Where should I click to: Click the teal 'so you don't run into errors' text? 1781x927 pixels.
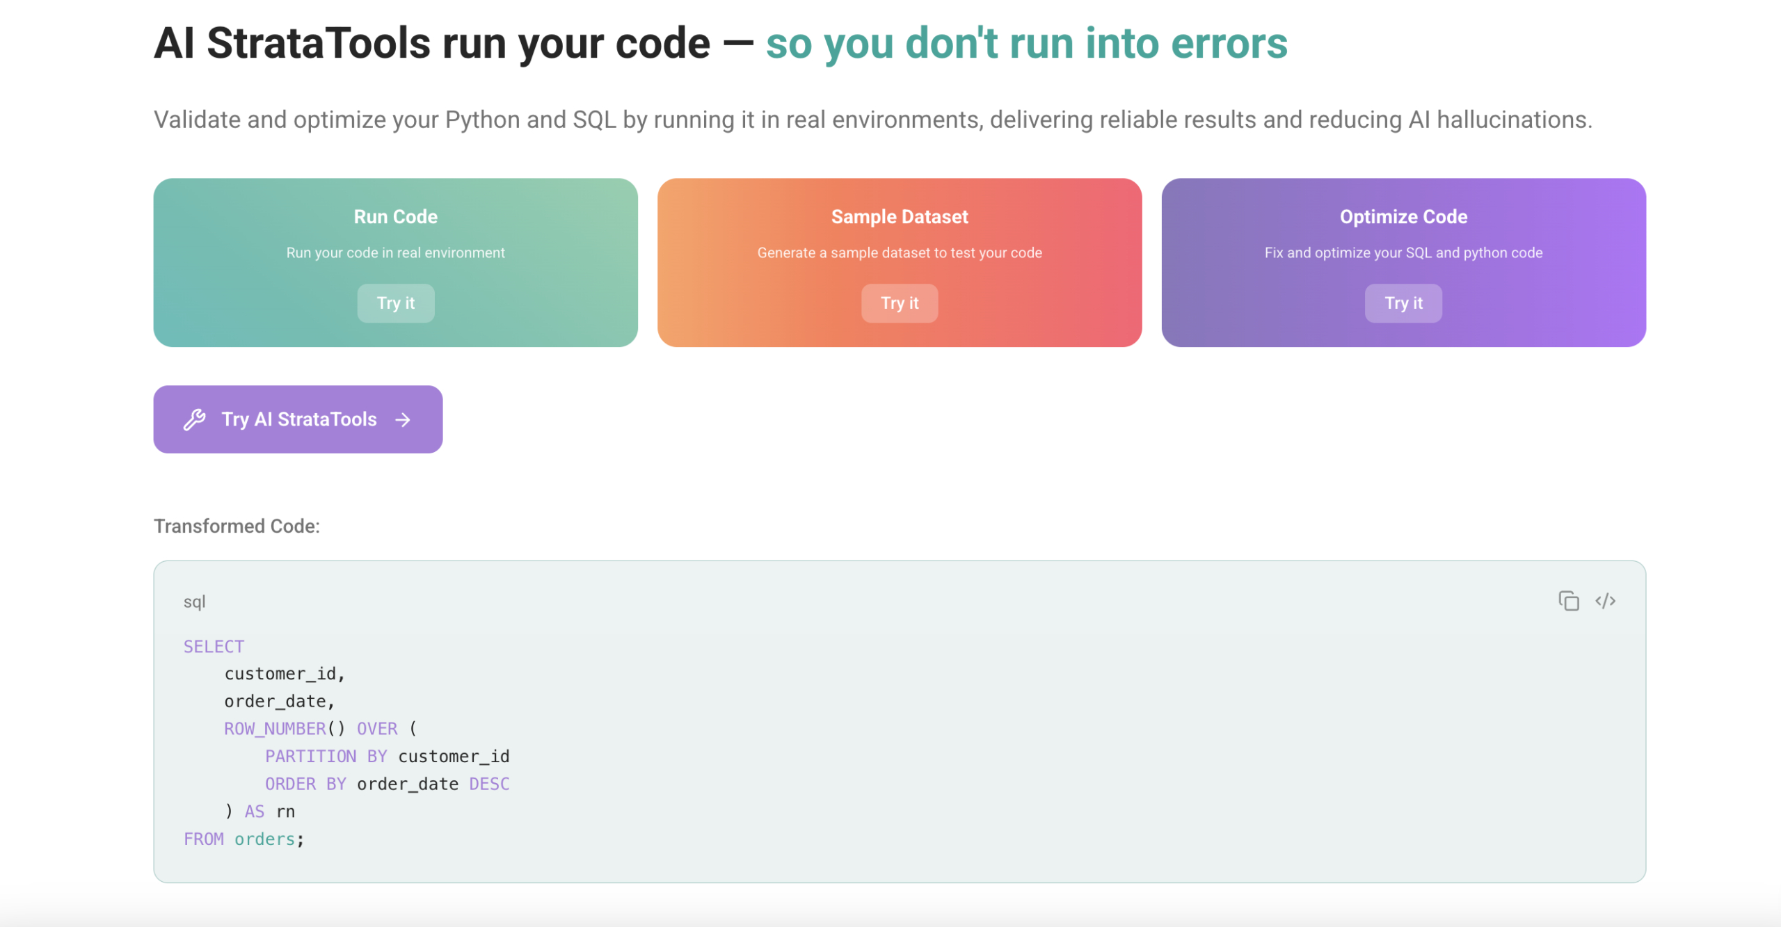(x=1027, y=43)
